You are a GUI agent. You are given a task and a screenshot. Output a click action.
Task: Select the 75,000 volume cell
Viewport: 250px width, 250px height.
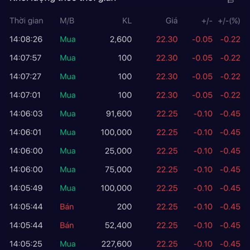pyautogui.click(x=118, y=170)
